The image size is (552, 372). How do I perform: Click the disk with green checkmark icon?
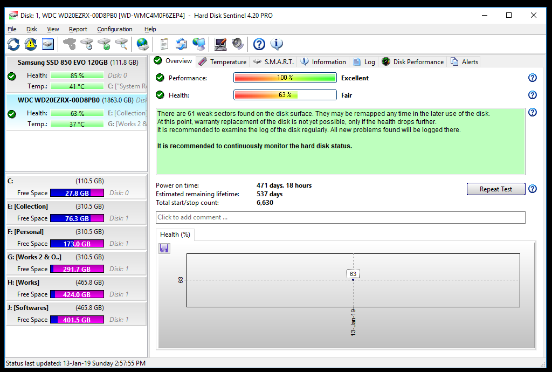coord(104,44)
